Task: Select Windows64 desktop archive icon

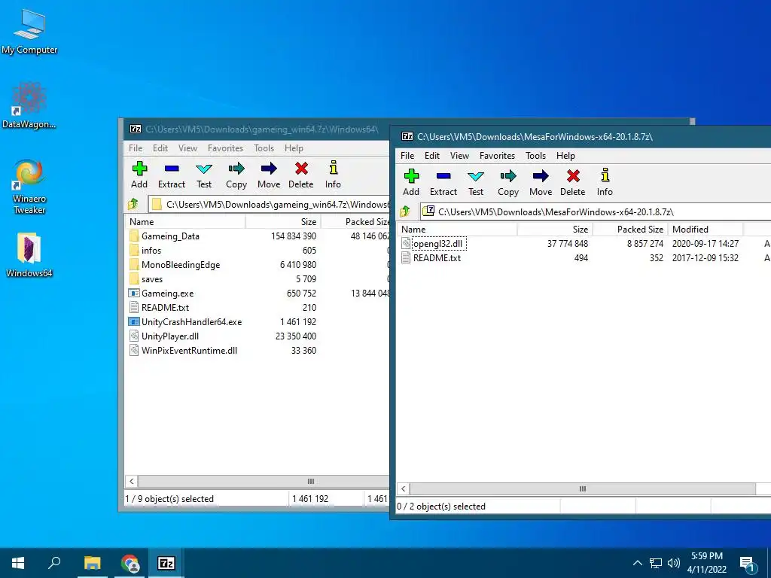Action: click(29, 254)
